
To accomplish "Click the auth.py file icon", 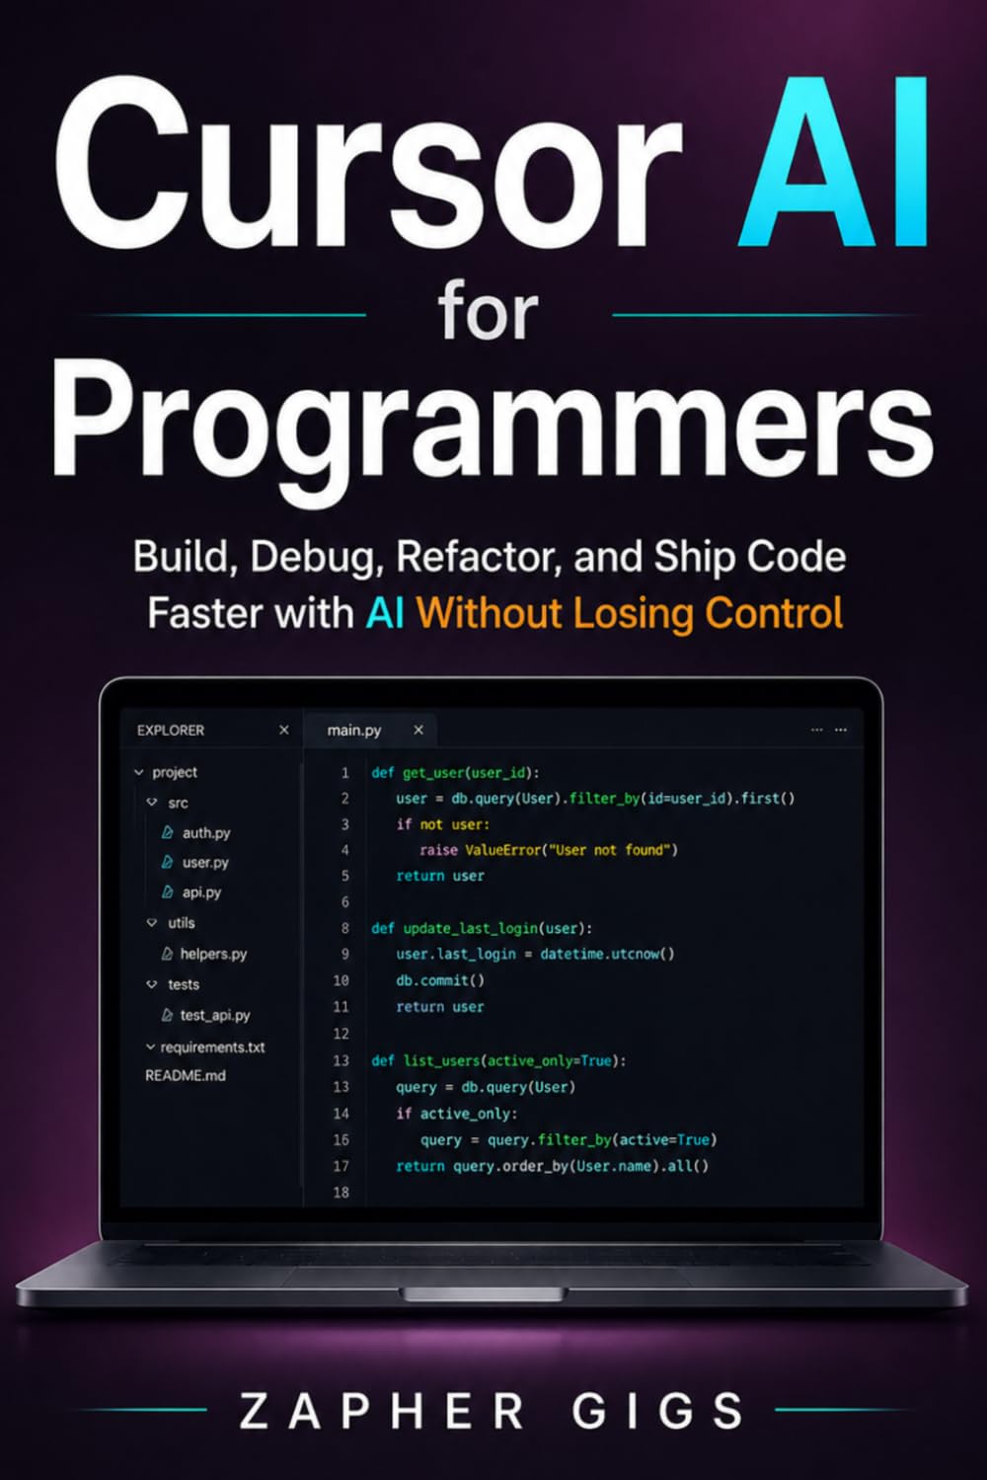I will point(168,832).
